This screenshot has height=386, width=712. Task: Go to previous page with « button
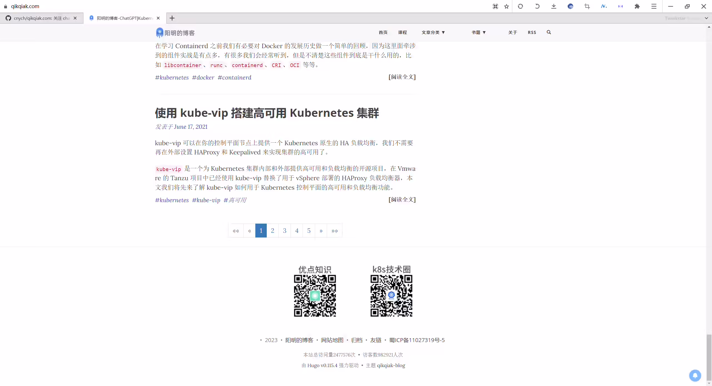pyautogui.click(x=249, y=231)
